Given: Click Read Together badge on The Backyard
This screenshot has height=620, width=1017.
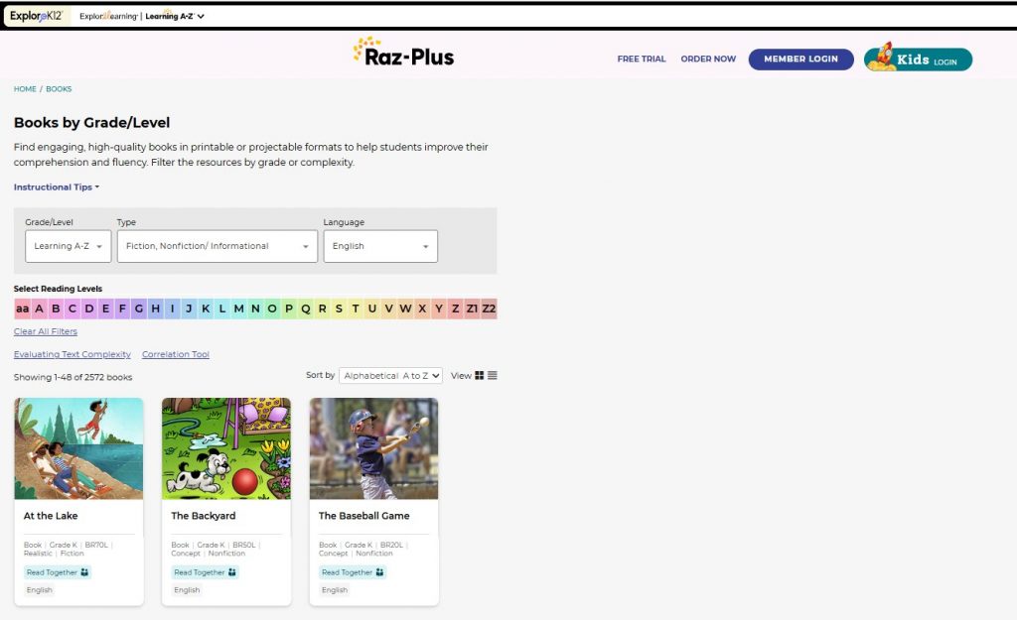Looking at the screenshot, I should pyautogui.click(x=205, y=572).
